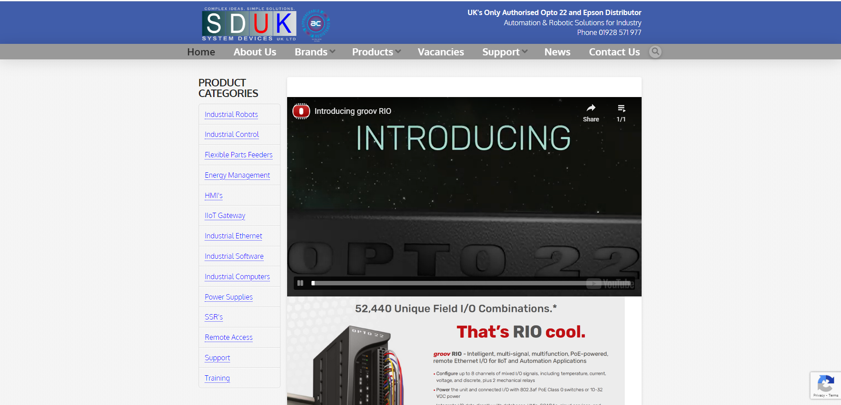The height and width of the screenshot is (405, 841).
Task: Visit the Flexible Parts Feeders category
Action: pyautogui.click(x=238, y=155)
